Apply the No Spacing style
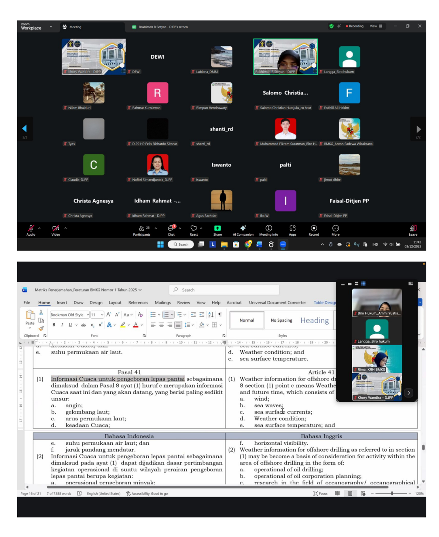 coord(281,320)
